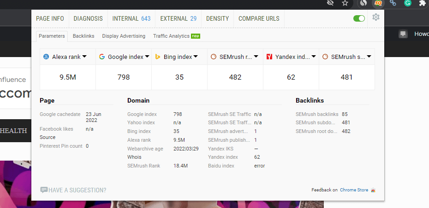Screen dimensions: 429x208
Task: Click the SEOquake extension icon
Action: click(378, 3)
